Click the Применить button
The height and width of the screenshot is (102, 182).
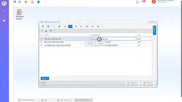(x=133, y=83)
